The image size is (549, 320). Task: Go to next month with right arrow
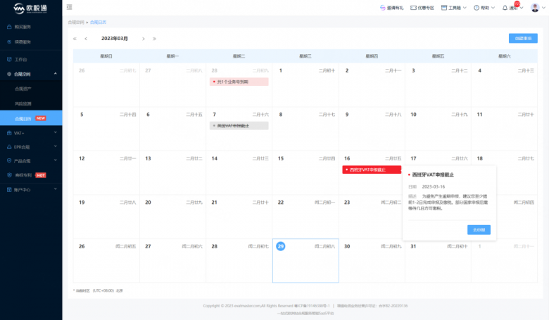tap(143, 39)
